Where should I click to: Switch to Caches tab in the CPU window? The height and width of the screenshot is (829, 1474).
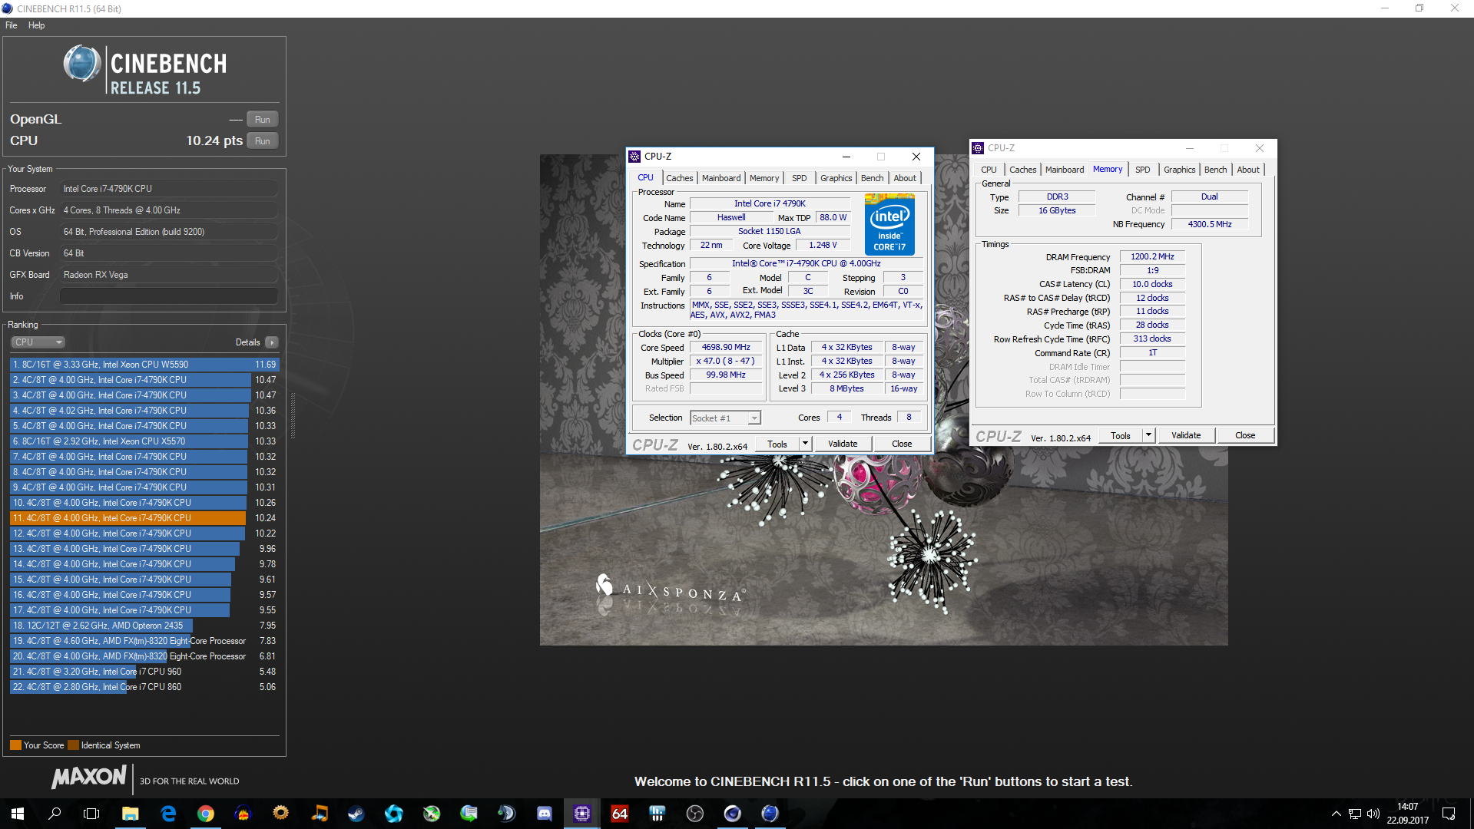click(x=680, y=178)
